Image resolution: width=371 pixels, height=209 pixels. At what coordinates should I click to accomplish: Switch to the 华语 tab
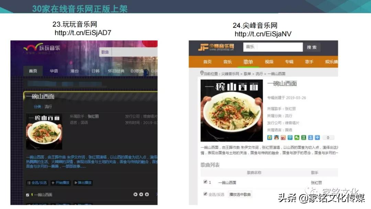click(54, 71)
